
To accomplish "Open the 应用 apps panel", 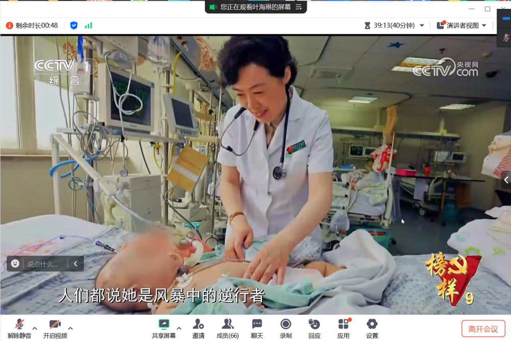I will coord(343,324).
